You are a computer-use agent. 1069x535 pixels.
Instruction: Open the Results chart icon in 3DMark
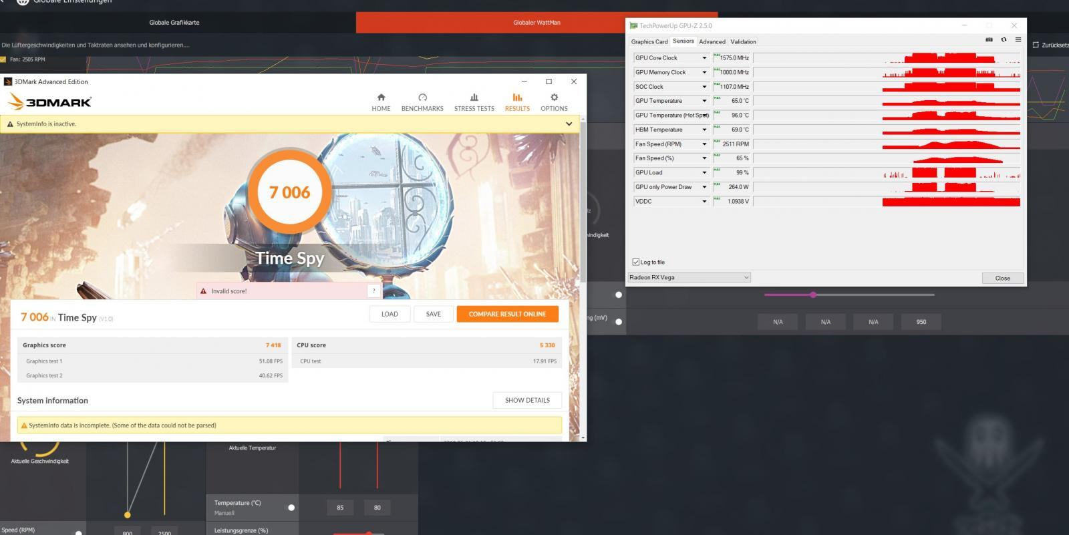517,98
